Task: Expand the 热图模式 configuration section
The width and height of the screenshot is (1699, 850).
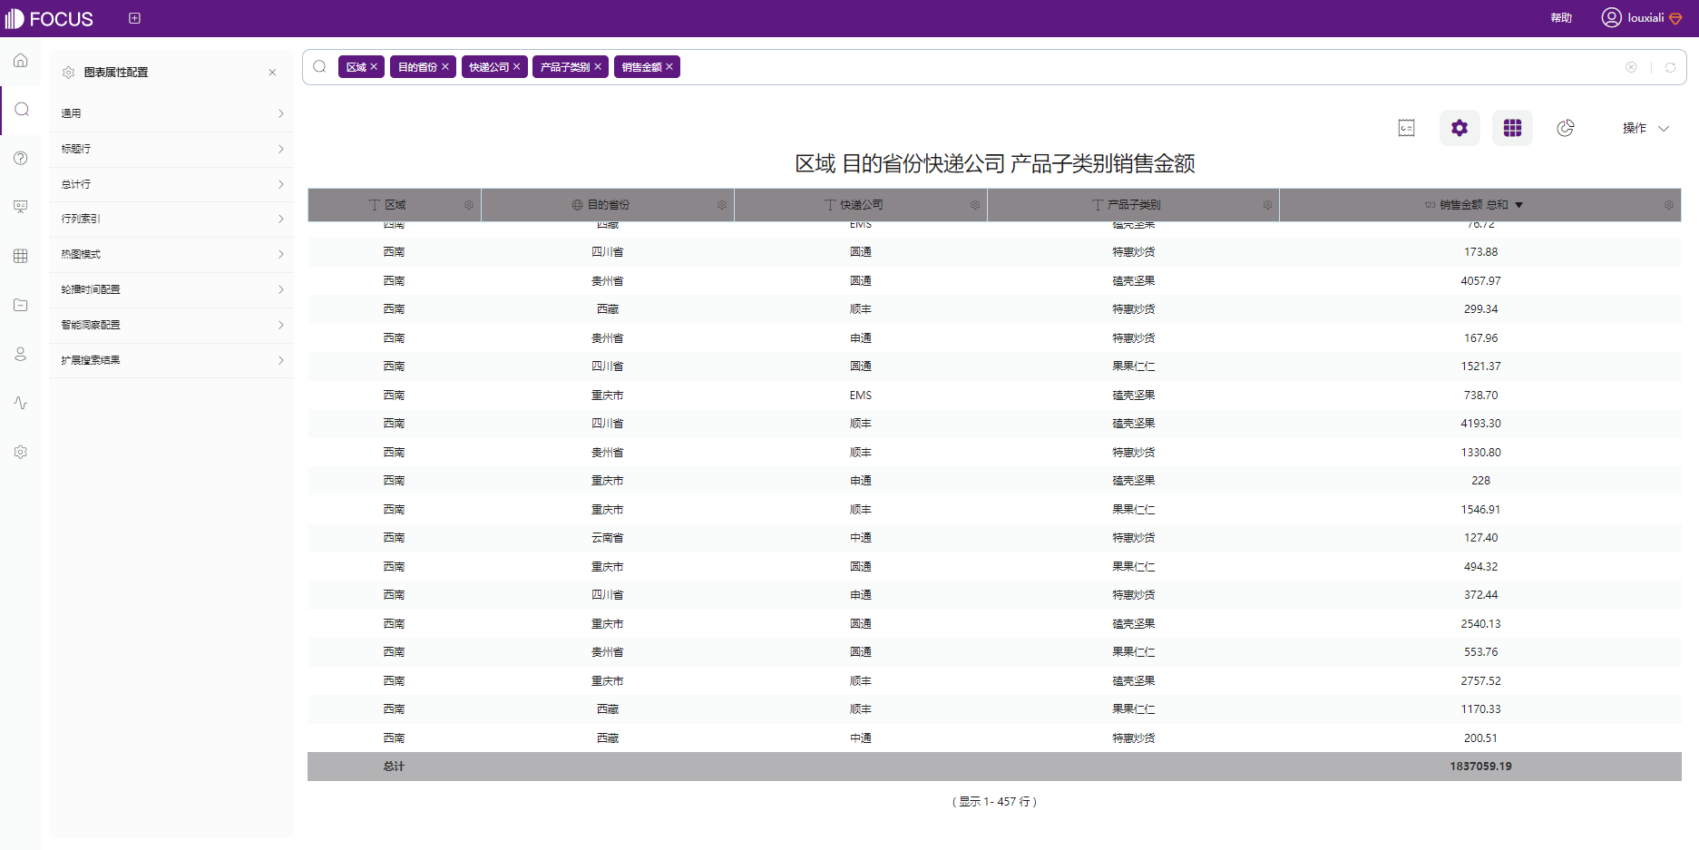Action: coord(171,254)
